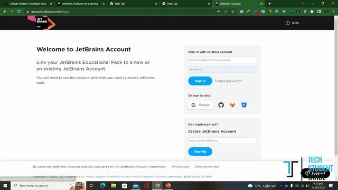Switch to JetBrains Products for Learning tab
The image size is (338, 190).
[x=80, y=4]
